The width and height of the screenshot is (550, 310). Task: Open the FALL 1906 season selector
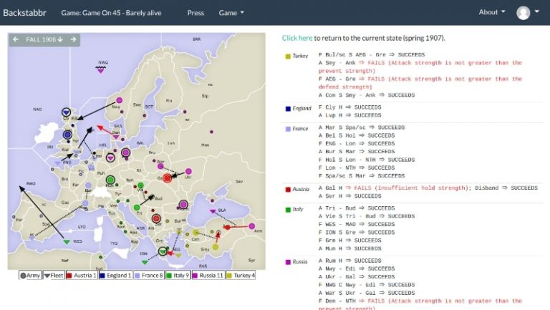44,39
